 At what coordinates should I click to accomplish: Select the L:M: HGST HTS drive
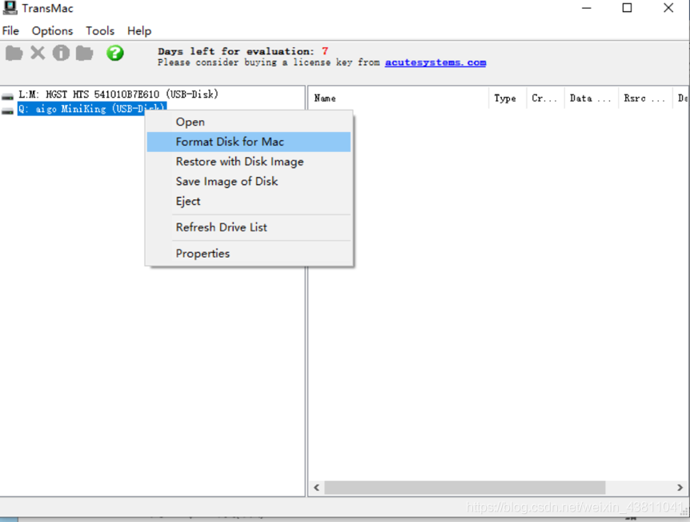coord(118,94)
